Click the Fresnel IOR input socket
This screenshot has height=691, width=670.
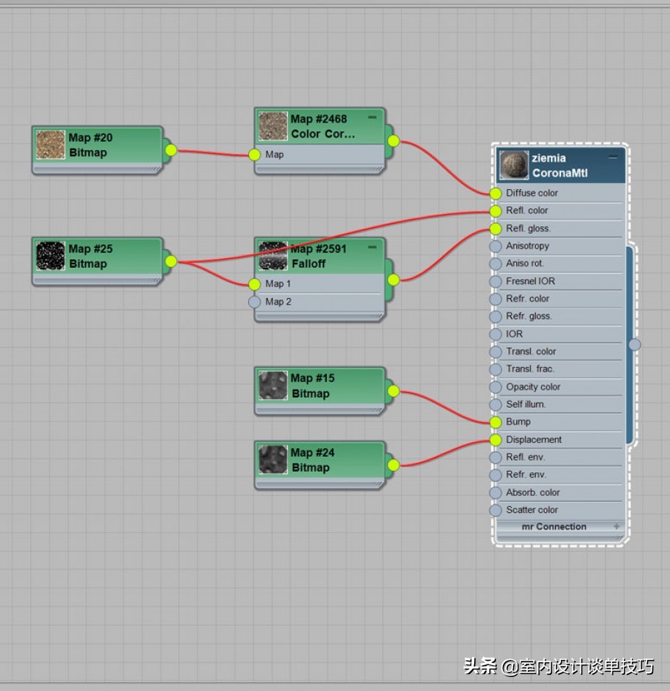pos(496,281)
